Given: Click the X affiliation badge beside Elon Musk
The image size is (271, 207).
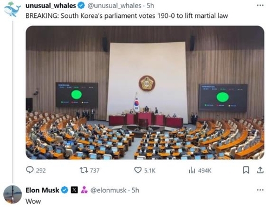Looking at the screenshot, I should (x=74, y=190).
